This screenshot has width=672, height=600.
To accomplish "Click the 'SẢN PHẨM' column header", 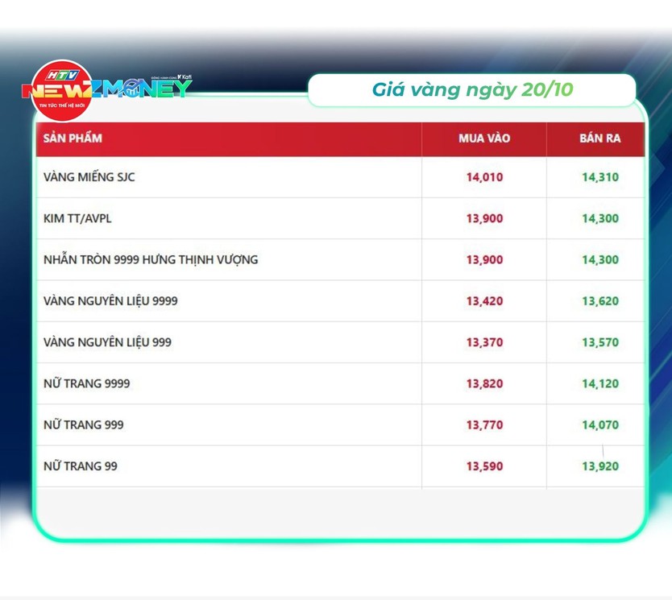I will (x=73, y=138).
